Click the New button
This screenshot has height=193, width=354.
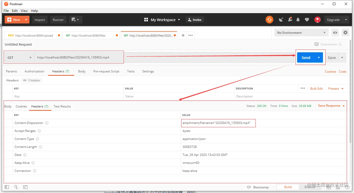14,20
